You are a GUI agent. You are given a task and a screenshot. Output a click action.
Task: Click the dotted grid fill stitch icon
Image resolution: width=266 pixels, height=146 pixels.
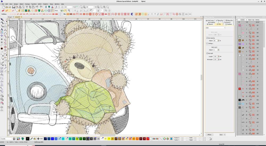pos(103,14)
